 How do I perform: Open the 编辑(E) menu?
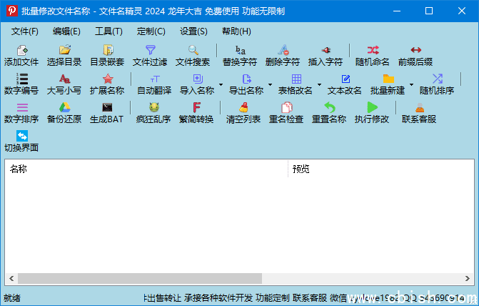[x=66, y=31]
